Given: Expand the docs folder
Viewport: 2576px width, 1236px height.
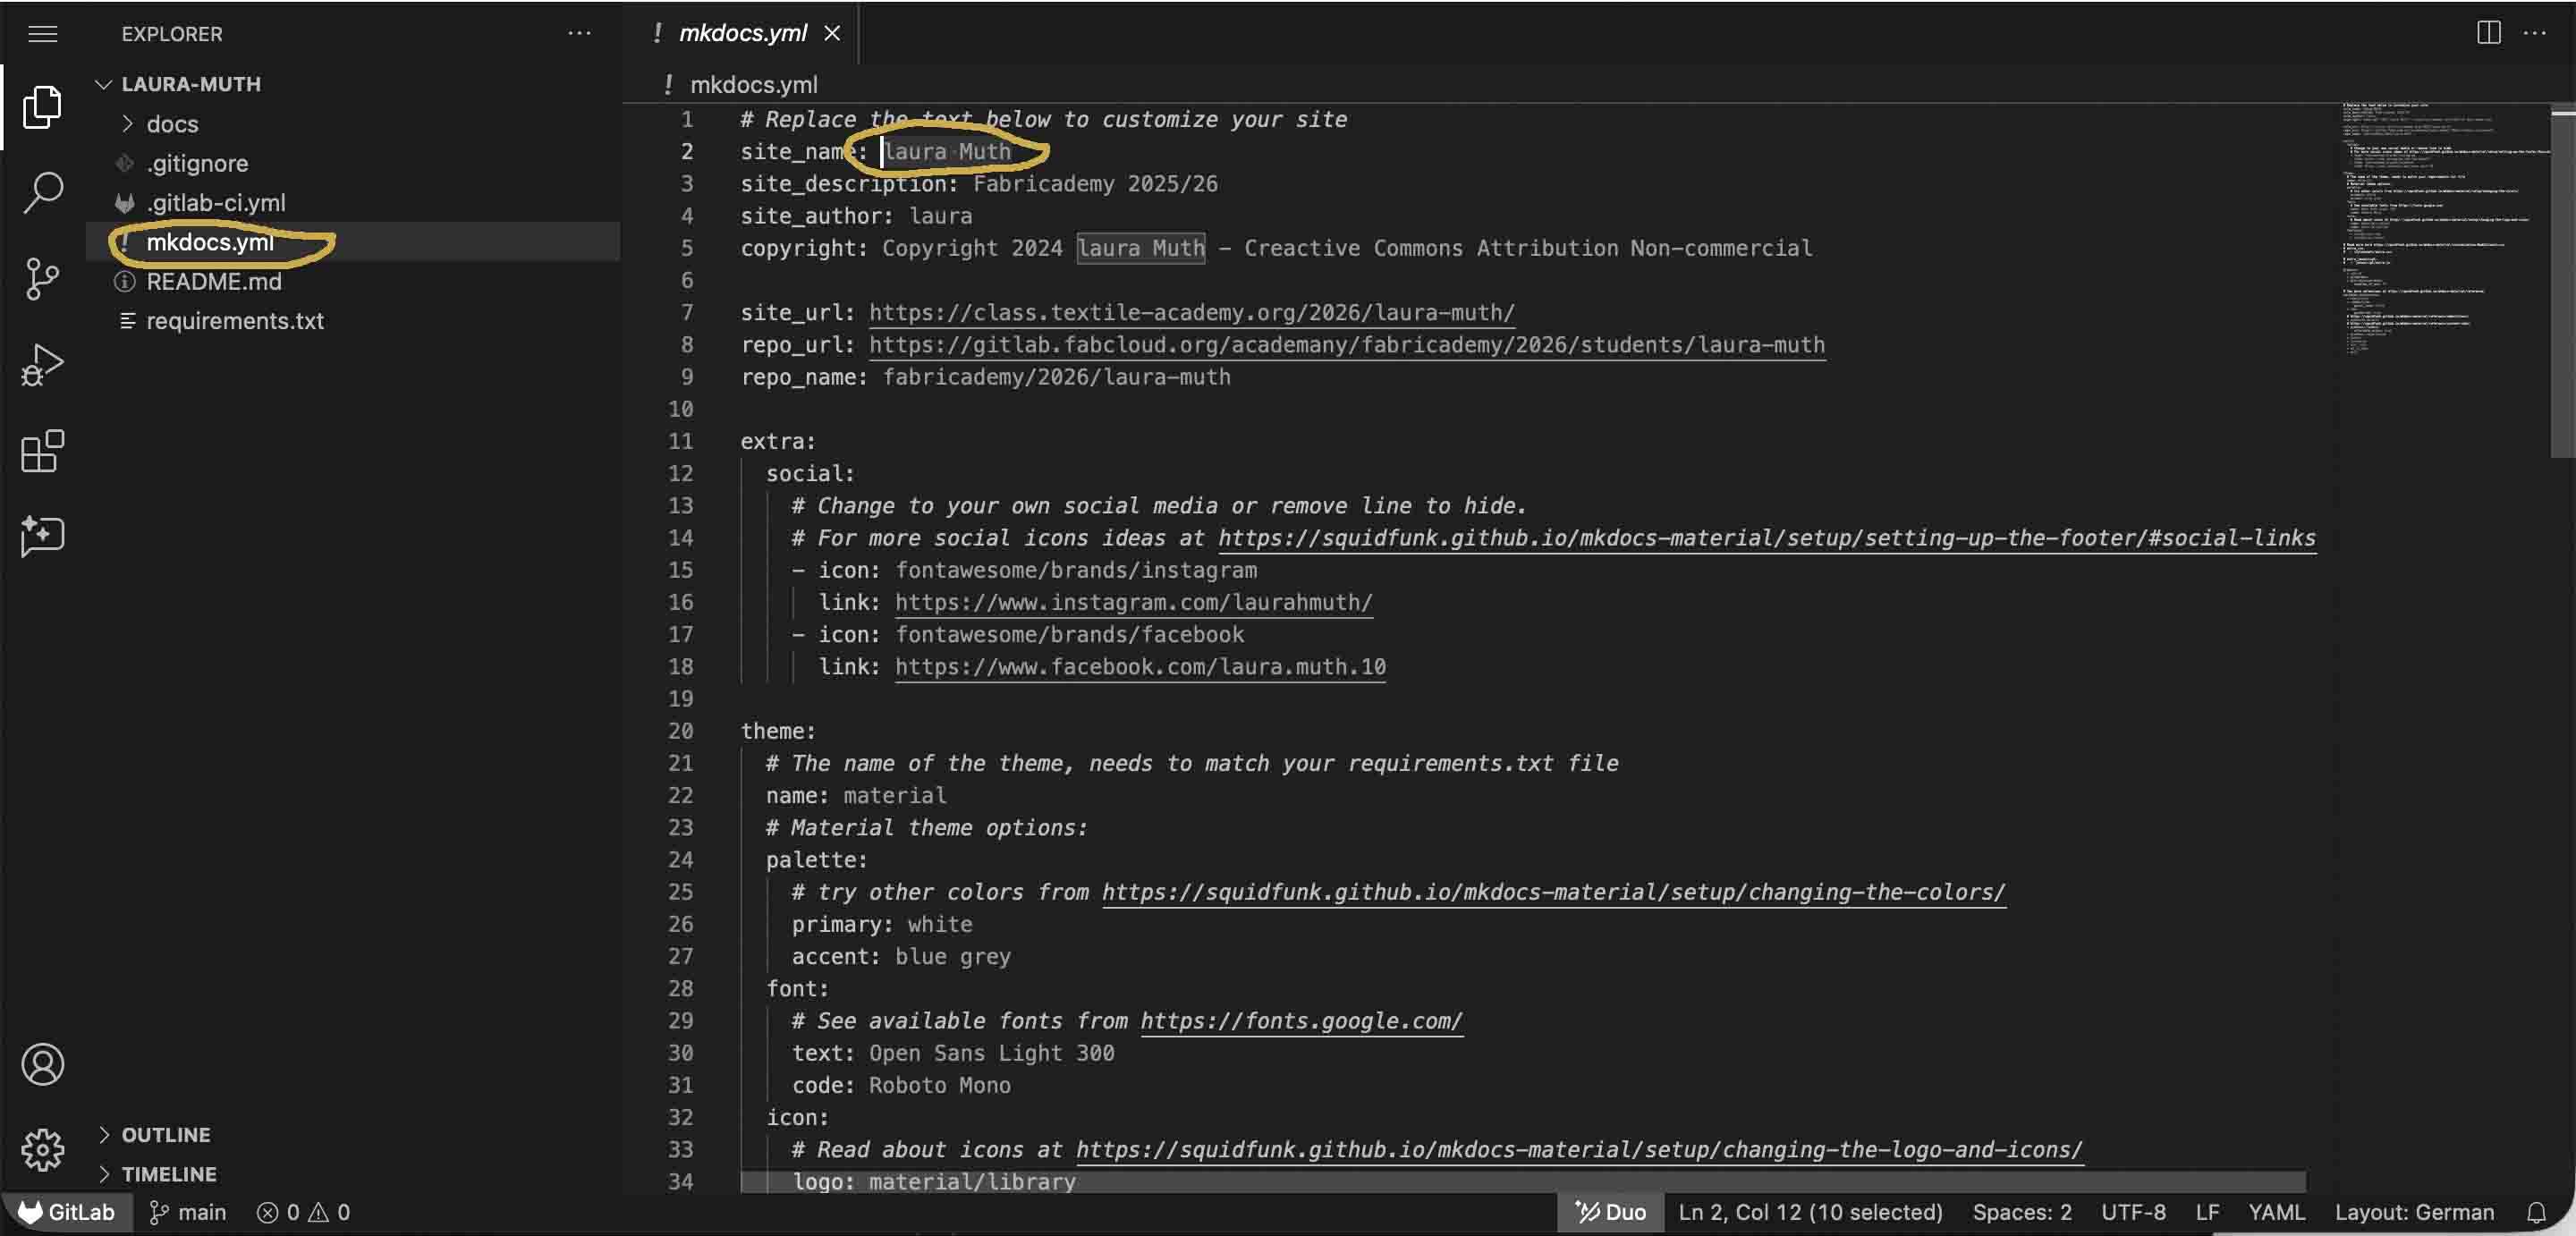Looking at the screenshot, I should (172, 124).
